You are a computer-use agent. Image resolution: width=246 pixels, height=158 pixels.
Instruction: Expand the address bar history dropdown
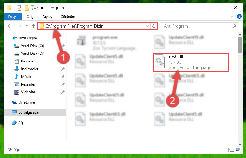[x=147, y=26]
